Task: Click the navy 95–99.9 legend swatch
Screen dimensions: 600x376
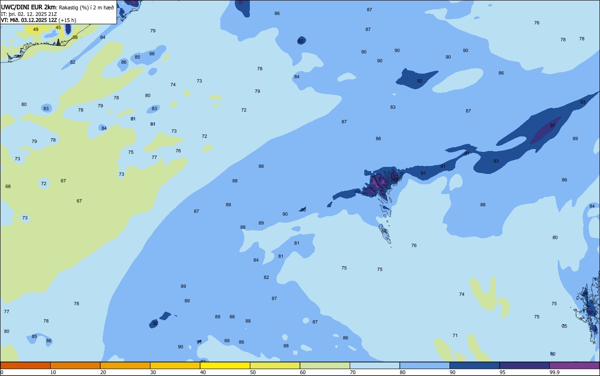Action: (525, 365)
